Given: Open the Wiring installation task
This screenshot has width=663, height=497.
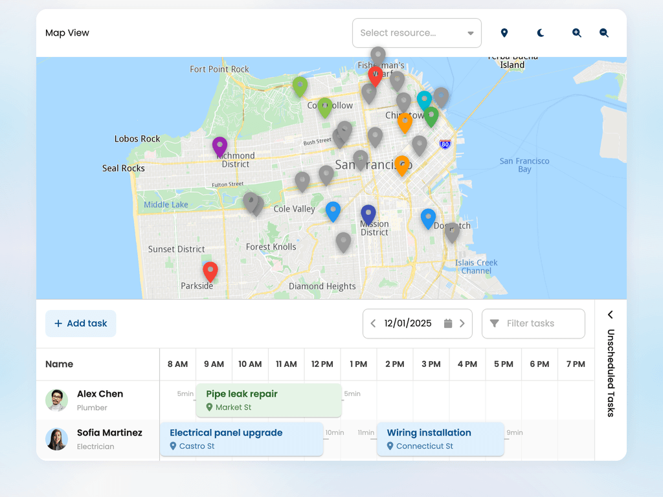Looking at the screenshot, I should tap(440, 439).
